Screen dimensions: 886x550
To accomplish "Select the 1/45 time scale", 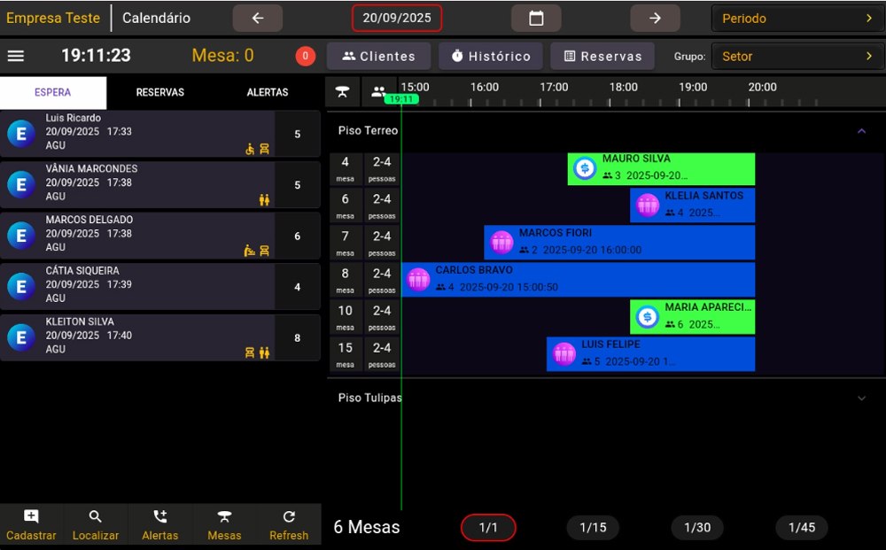I will pyautogui.click(x=802, y=528).
